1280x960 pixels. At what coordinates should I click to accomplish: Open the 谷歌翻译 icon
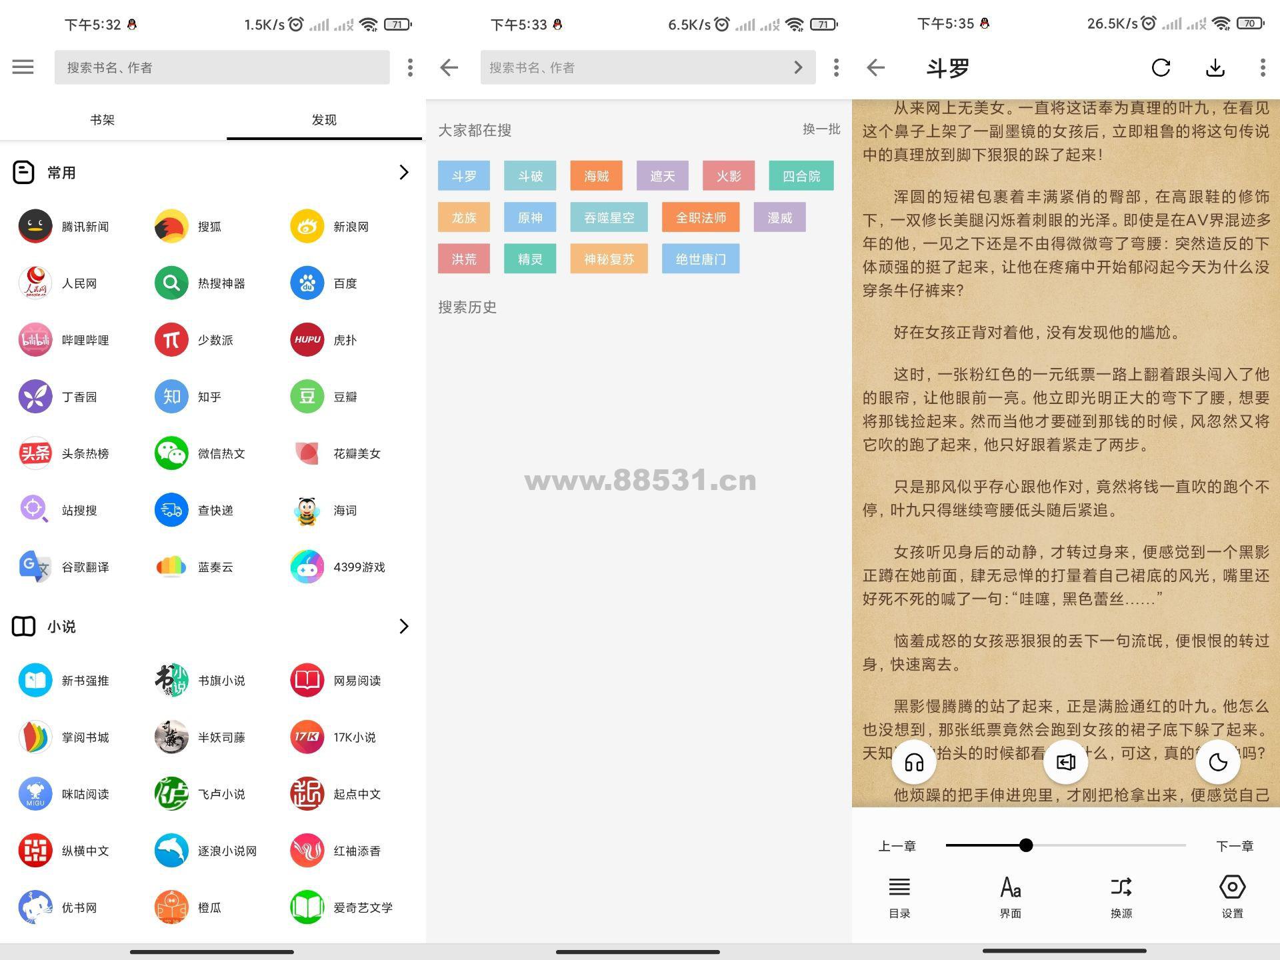coord(35,567)
